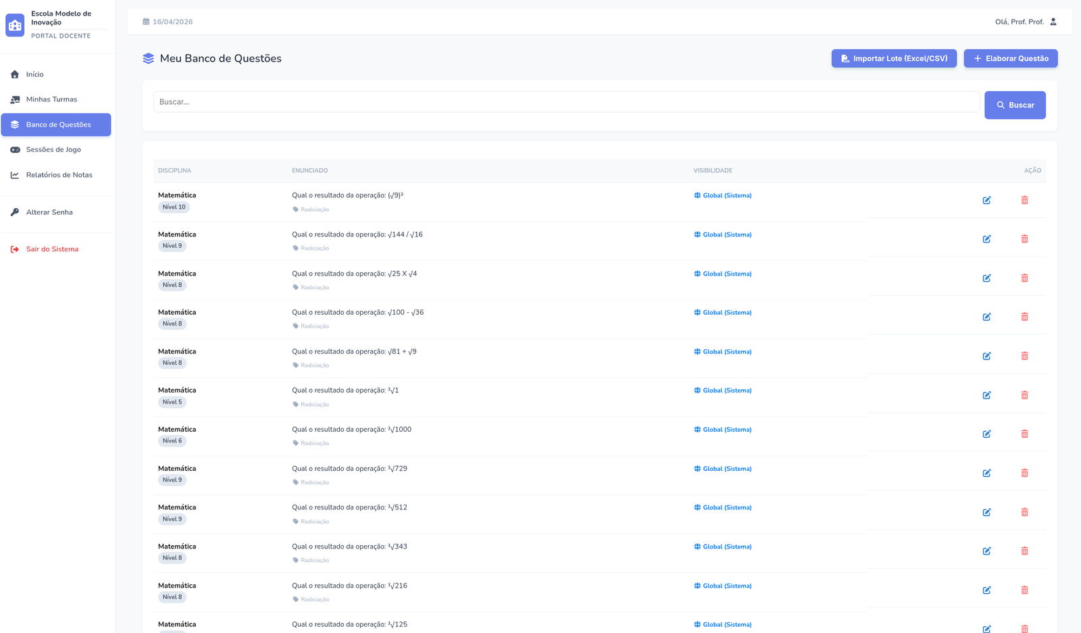Screen dimensions: 1081x633
Task: Click Sair do Sistema to log out
Action: click(x=52, y=249)
